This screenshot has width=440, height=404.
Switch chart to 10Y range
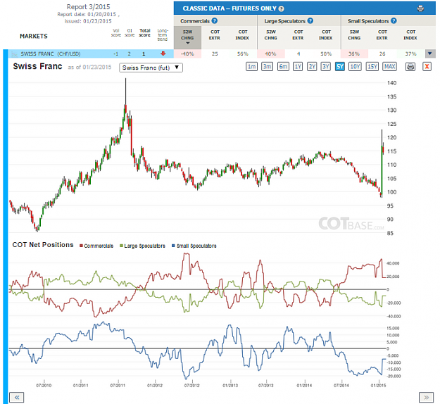click(355, 67)
